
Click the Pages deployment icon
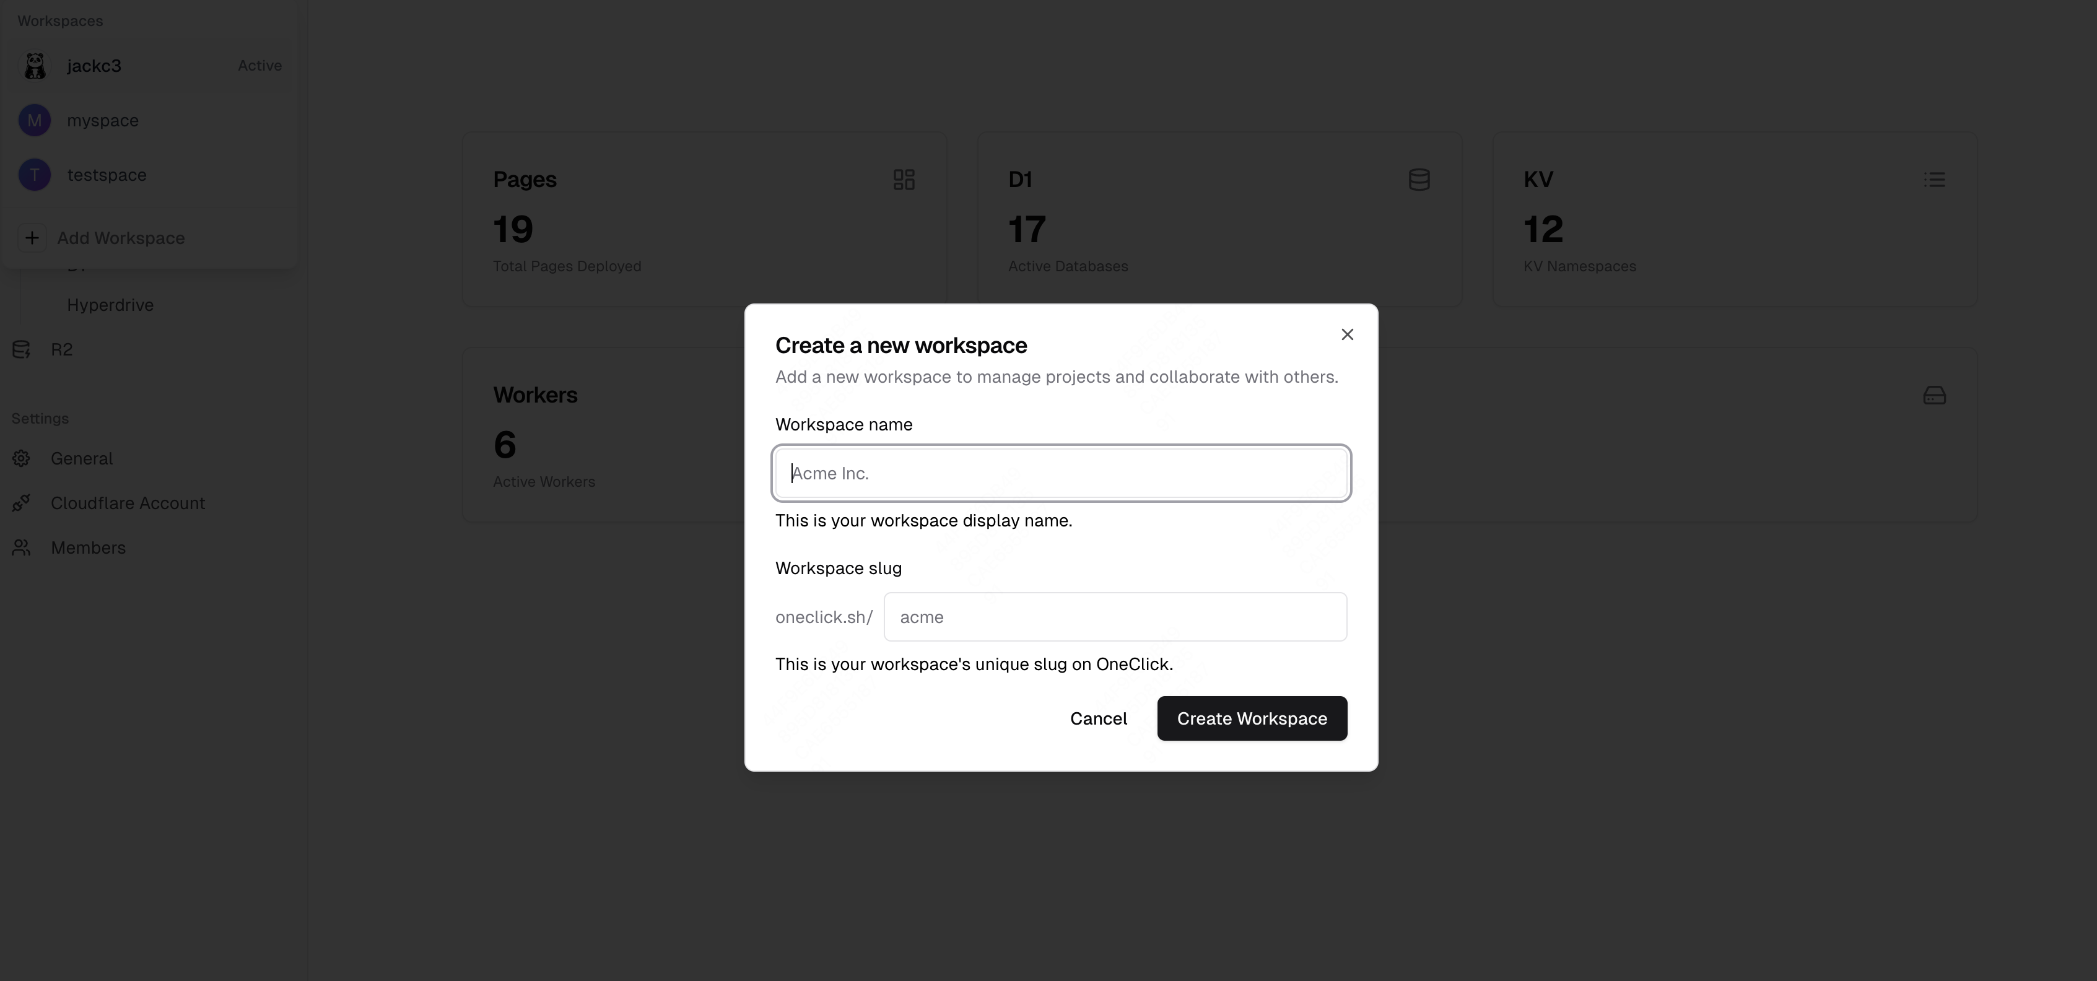tap(904, 179)
